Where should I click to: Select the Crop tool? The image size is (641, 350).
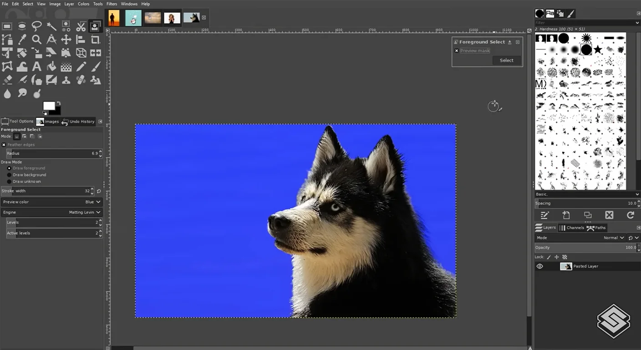96,40
